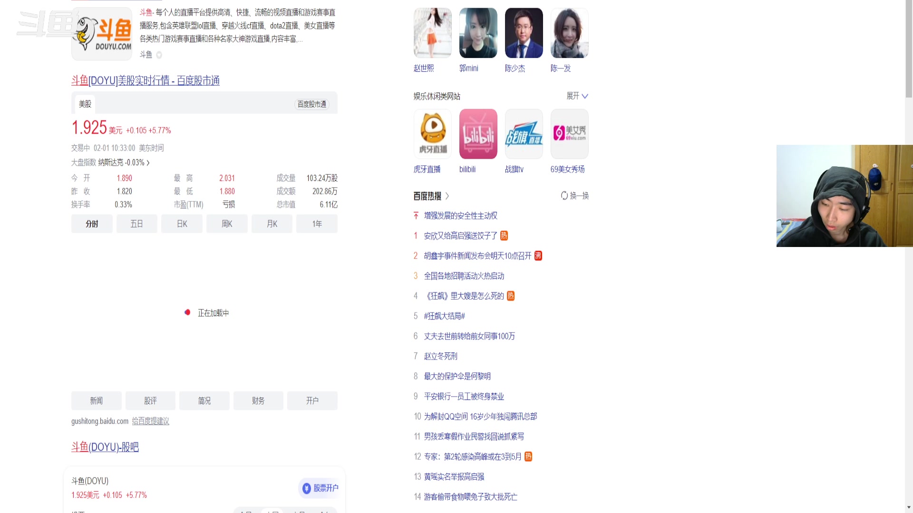Click the 财务 button
This screenshot has height=513, width=913.
258,401
